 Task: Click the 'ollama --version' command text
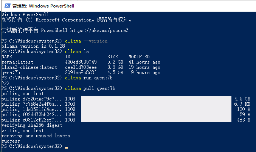(86, 41)
